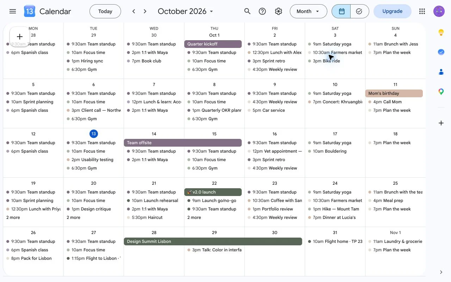Open the Maps side panel icon

[x=441, y=92]
